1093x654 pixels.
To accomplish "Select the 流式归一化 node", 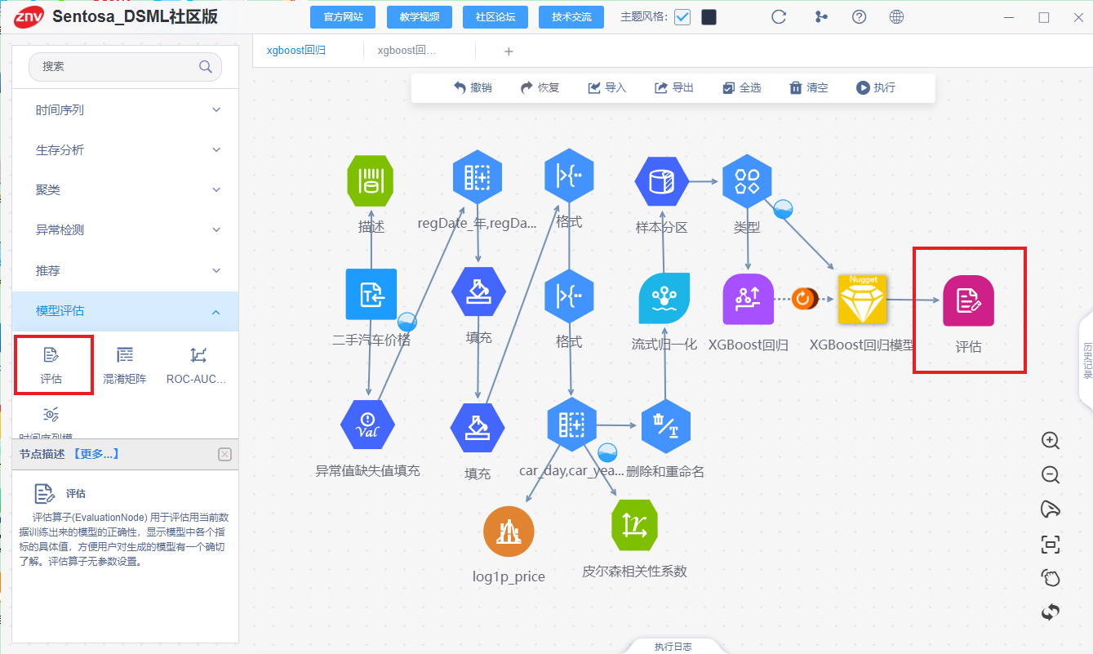I will [664, 298].
